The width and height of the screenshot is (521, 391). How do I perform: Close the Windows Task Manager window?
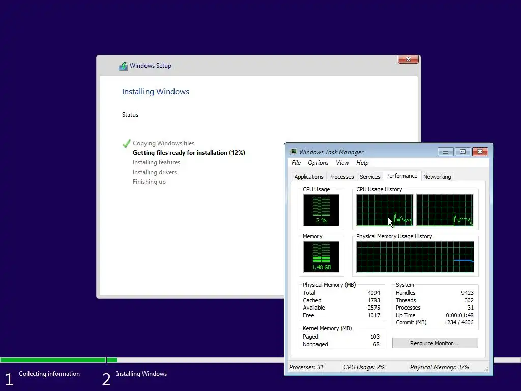(480, 152)
